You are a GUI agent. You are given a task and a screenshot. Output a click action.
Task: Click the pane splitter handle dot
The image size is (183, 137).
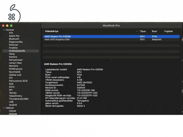[x=112, y=60]
